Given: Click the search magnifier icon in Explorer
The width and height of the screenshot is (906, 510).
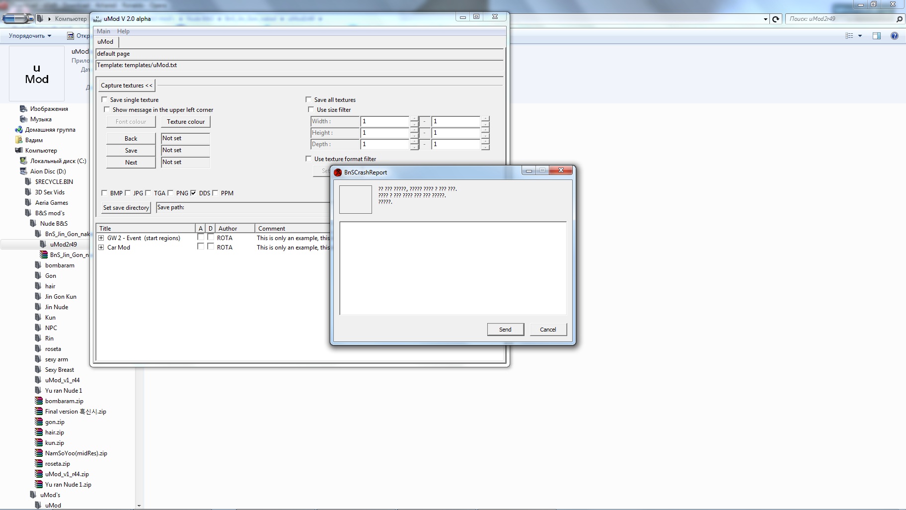Looking at the screenshot, I should [899, 19].
